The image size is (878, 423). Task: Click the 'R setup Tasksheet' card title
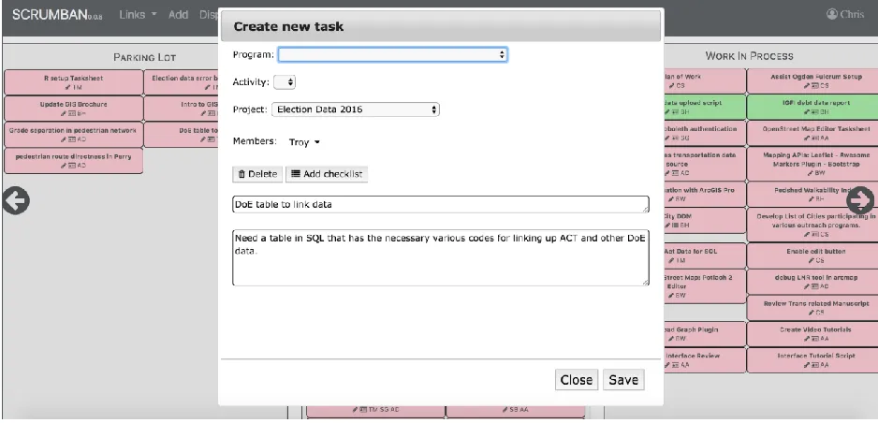point(73,79)
